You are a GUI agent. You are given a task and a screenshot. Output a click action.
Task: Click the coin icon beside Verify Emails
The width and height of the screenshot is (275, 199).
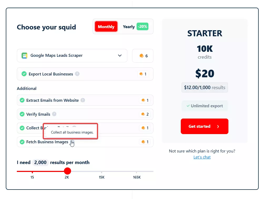[143, 114]
